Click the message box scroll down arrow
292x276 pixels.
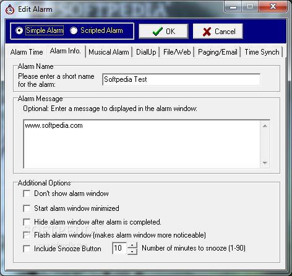click(265, 163)
